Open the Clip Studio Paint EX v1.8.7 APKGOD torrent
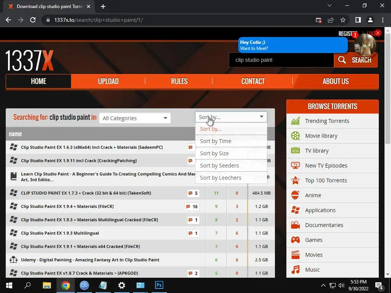 click(x=79, y=273)
